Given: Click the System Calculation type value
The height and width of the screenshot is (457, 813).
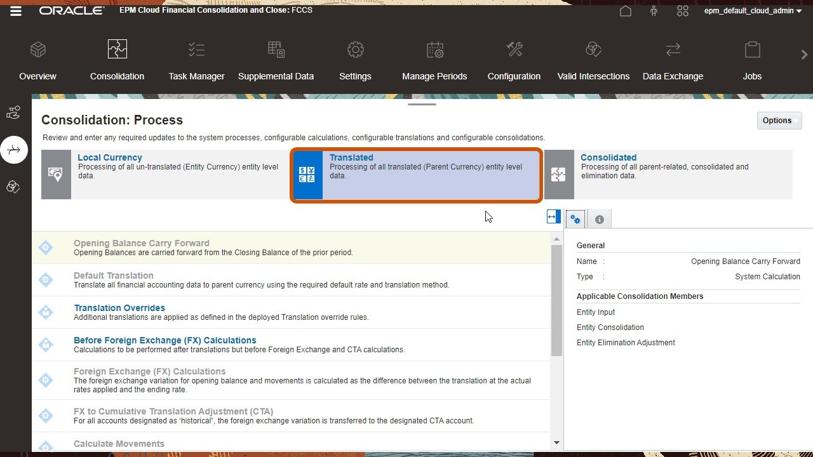Looking at the screenshot, I should tap(767, 277).
